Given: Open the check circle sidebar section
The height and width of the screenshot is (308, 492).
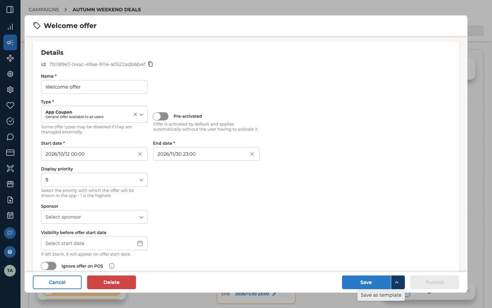Looking at the screenshot, I should [10, 121].
